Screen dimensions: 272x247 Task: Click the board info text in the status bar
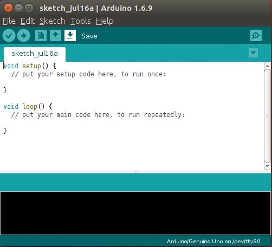pyautogui.click(x=213, y=242)
